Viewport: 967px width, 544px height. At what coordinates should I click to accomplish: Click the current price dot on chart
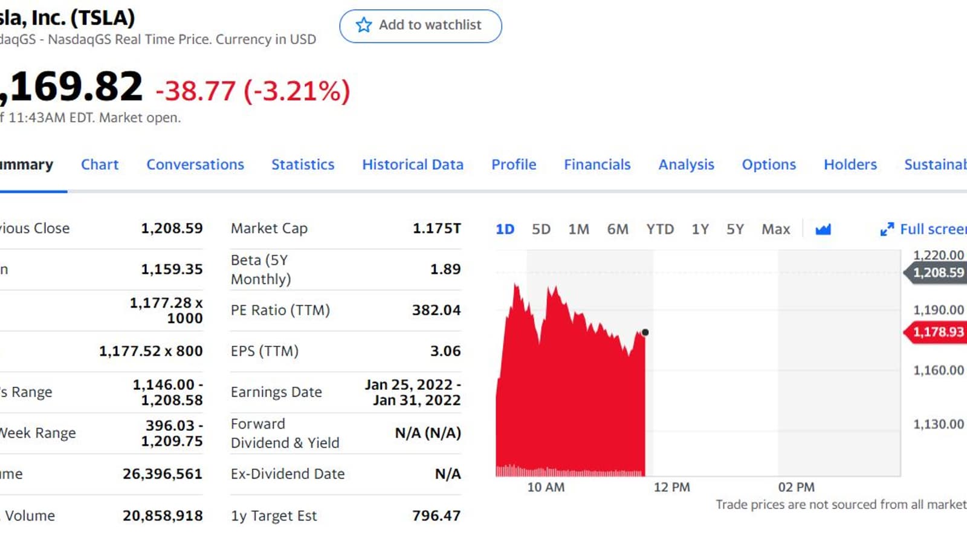645,332
